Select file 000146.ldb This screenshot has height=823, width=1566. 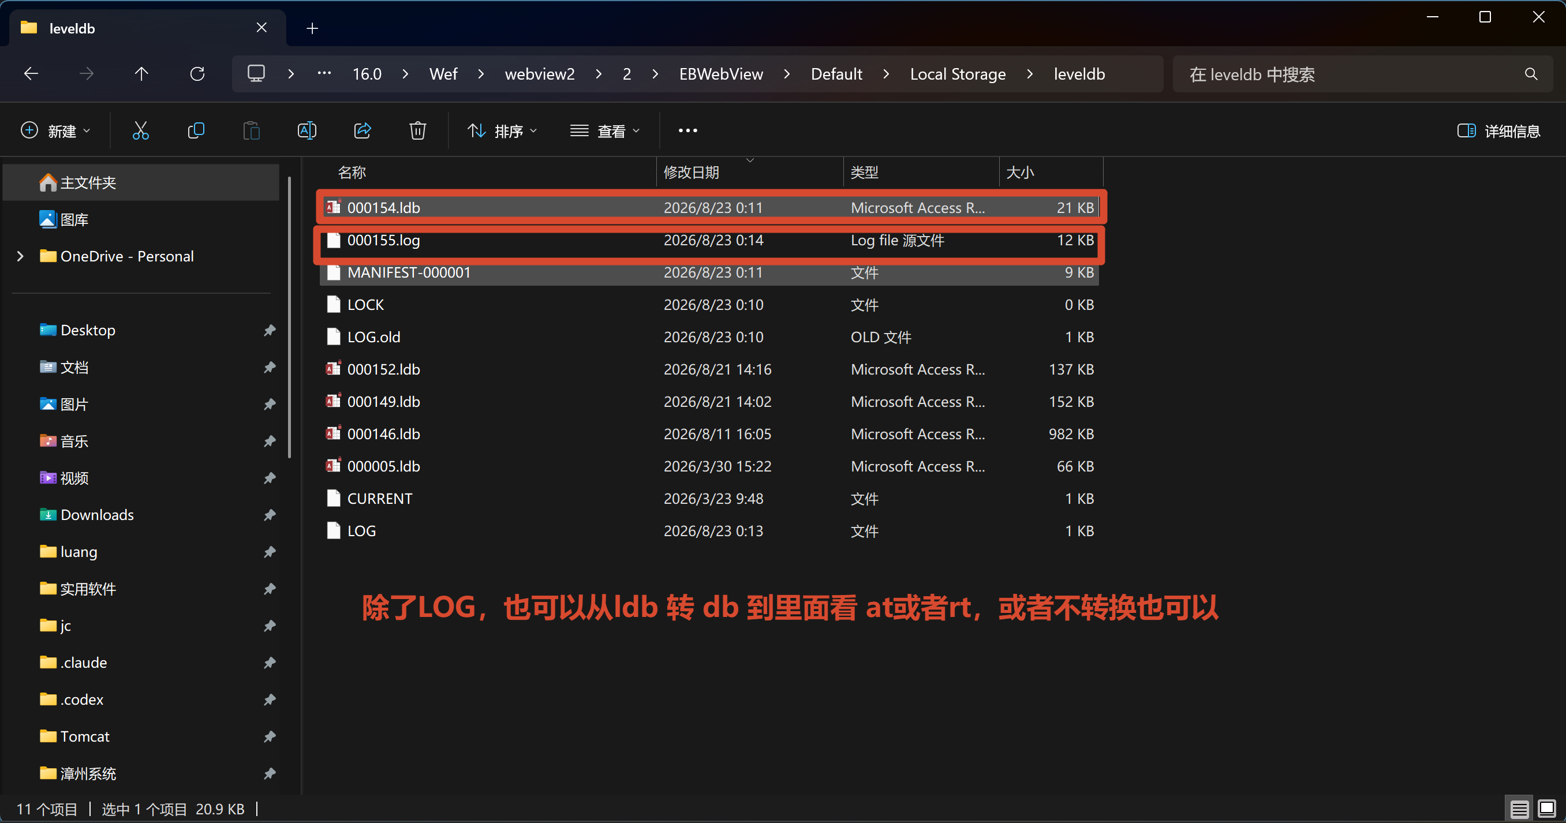(709, 434)
